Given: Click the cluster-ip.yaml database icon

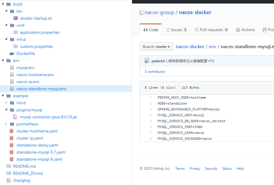Looking at the screenshot, I should point(11,138).
